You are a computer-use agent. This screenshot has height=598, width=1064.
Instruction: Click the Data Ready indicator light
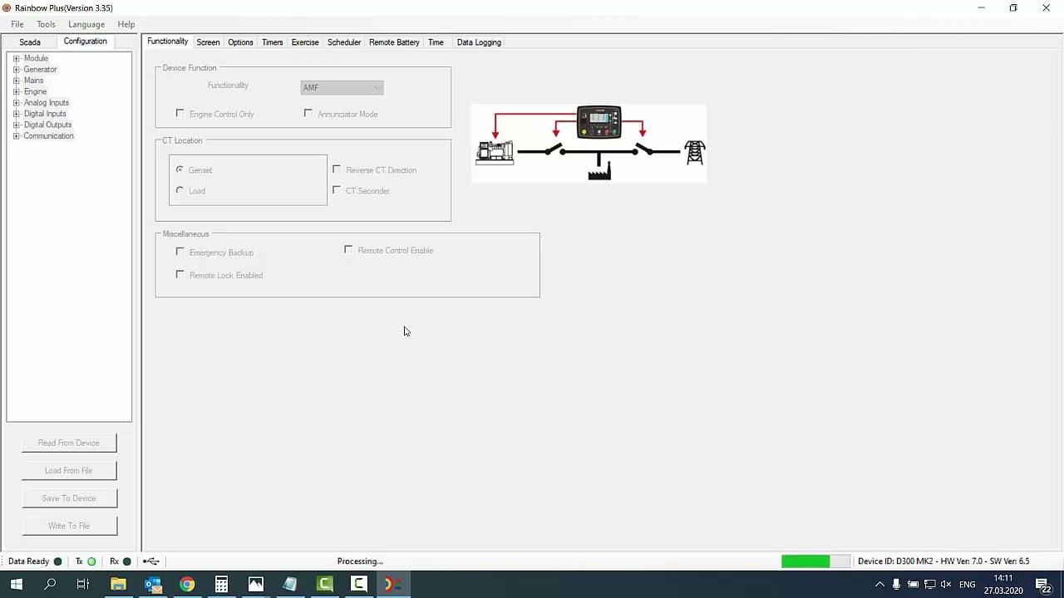tap(57, 561)
